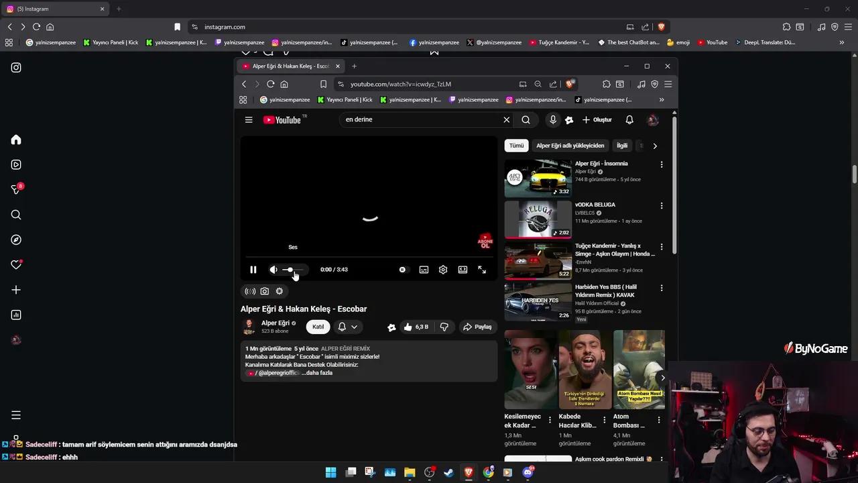
Task: Dislike the video with thumbs down
Action: click(444, 327)
